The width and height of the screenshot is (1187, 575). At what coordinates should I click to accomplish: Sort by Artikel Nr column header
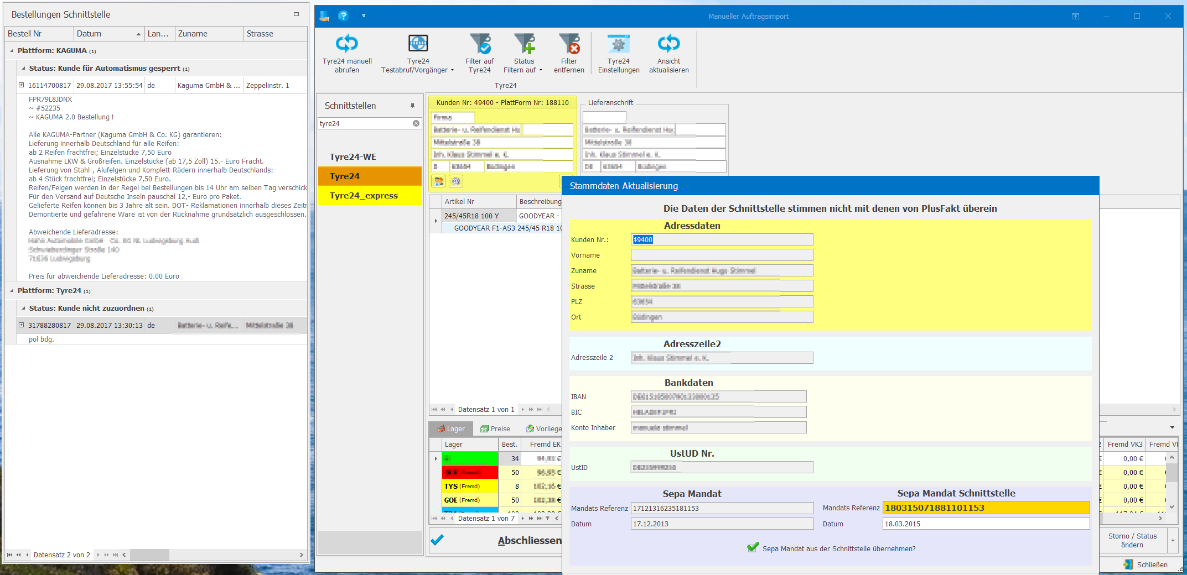(479, 202)
